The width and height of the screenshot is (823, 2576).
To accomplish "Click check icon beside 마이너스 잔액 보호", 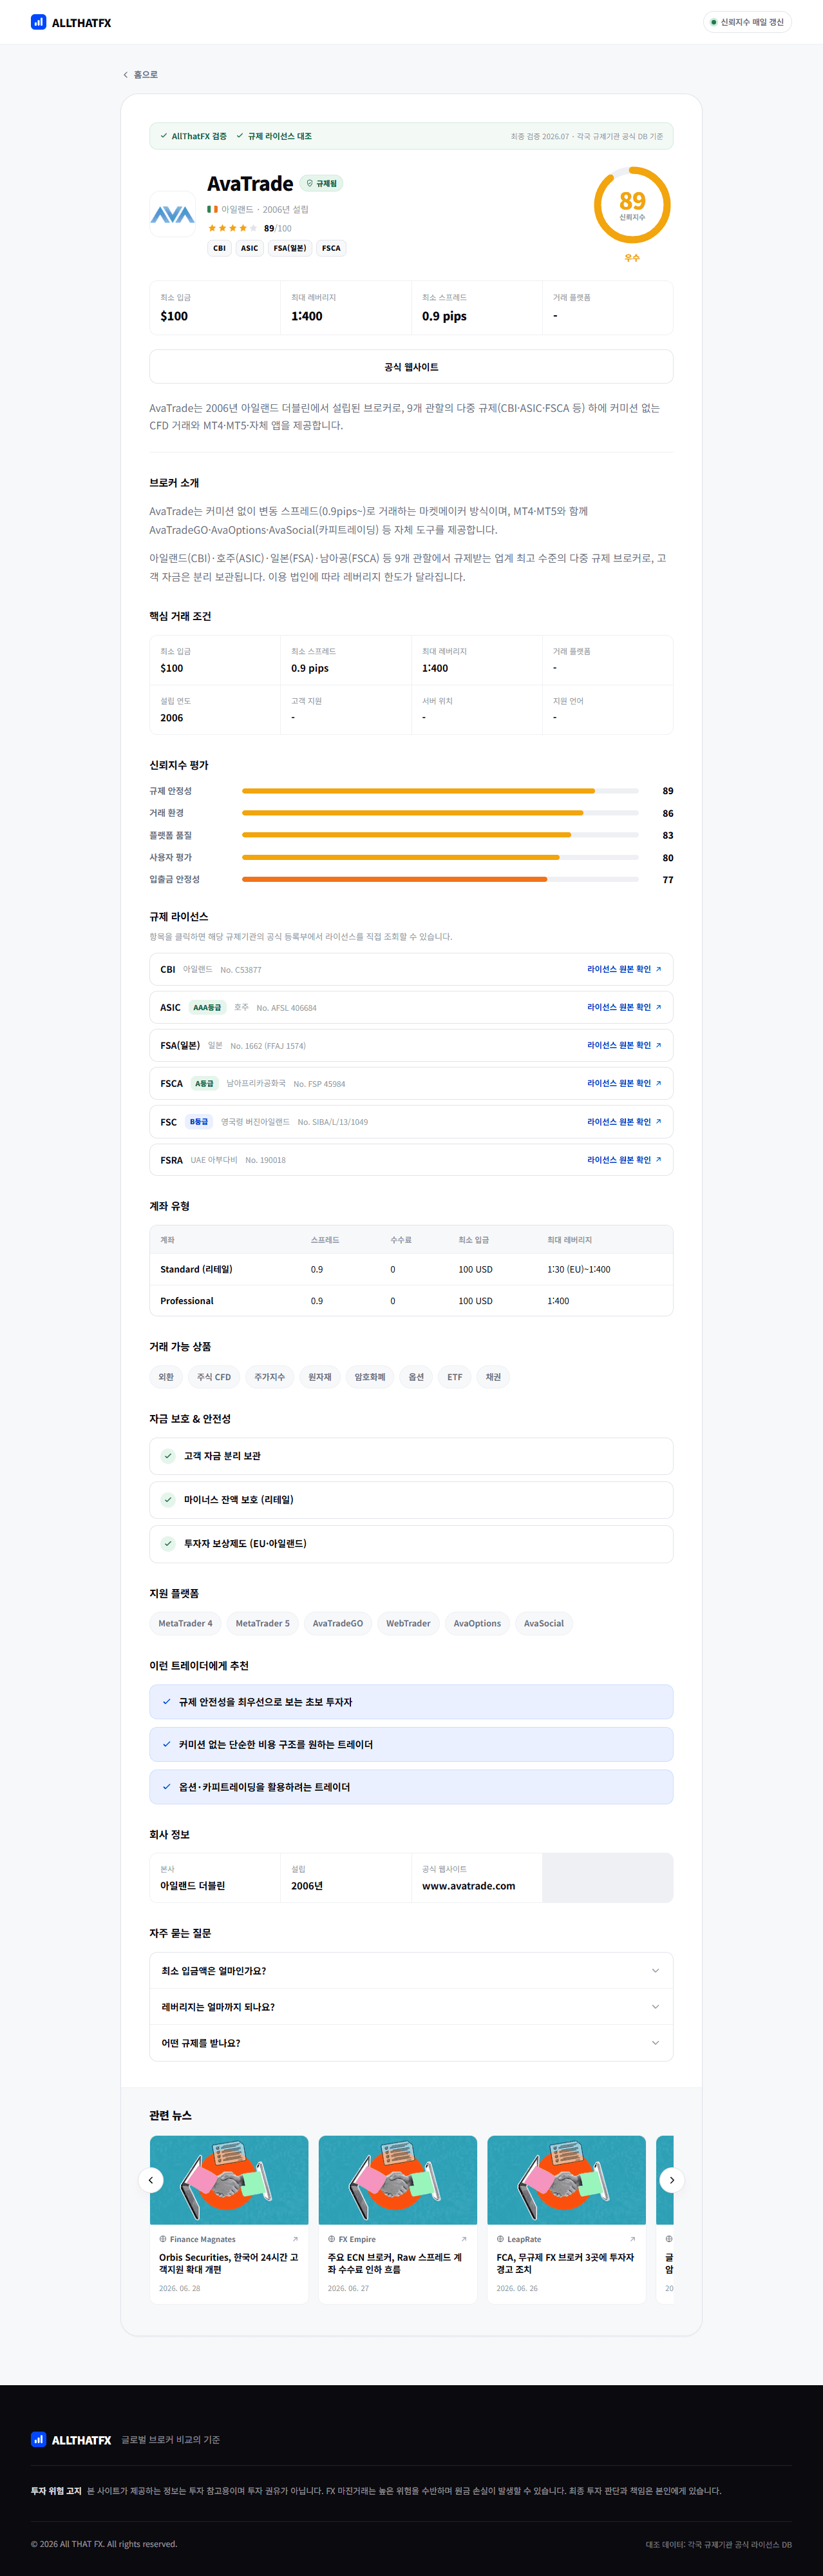I will 168,1500.
